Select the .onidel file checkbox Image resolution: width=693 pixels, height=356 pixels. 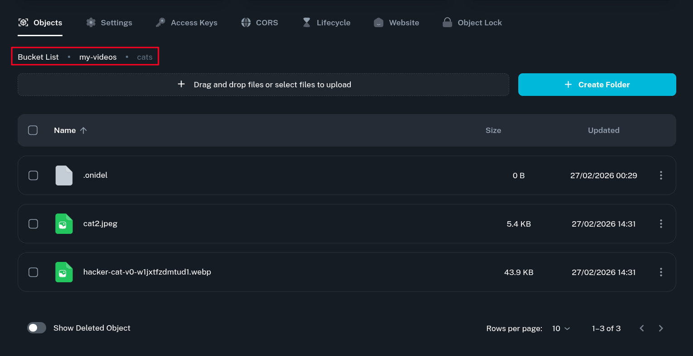[x=33, y=176]
